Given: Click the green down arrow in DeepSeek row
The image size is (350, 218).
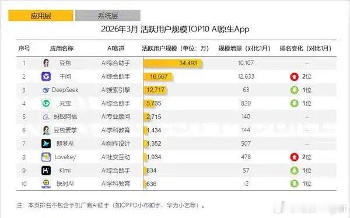Looking at the screenshot, I should click(x=295, y=90).
